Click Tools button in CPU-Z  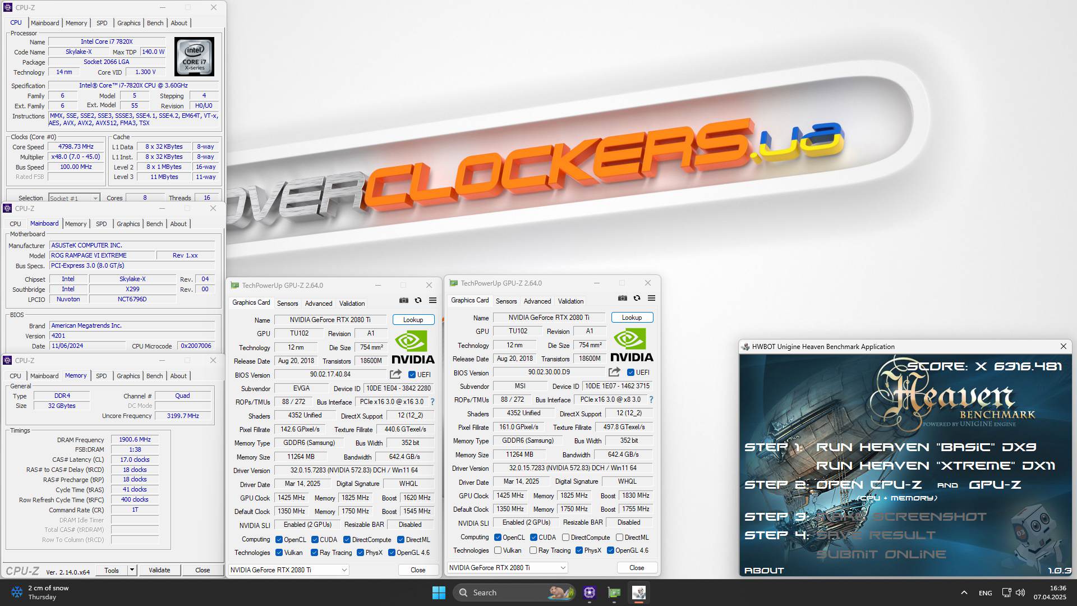(112, 570)
